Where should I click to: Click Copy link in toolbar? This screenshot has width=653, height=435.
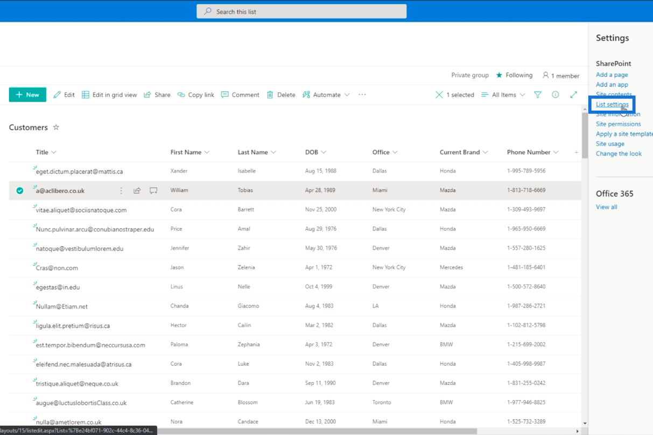tap(196, 95)
